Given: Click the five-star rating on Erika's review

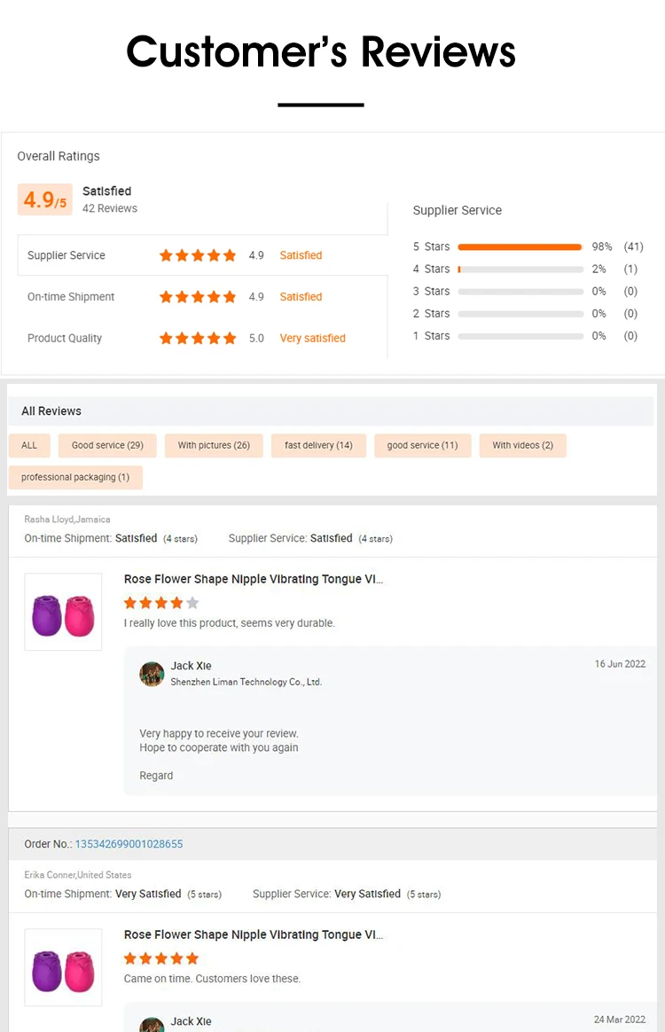Looking at the screenshot, I should click(161, 958).
